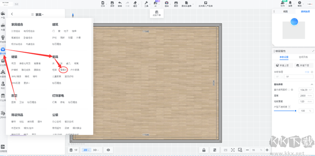Open the wrench Tools (工具) icon
315x156 pixels.
(x=146, y=3)
